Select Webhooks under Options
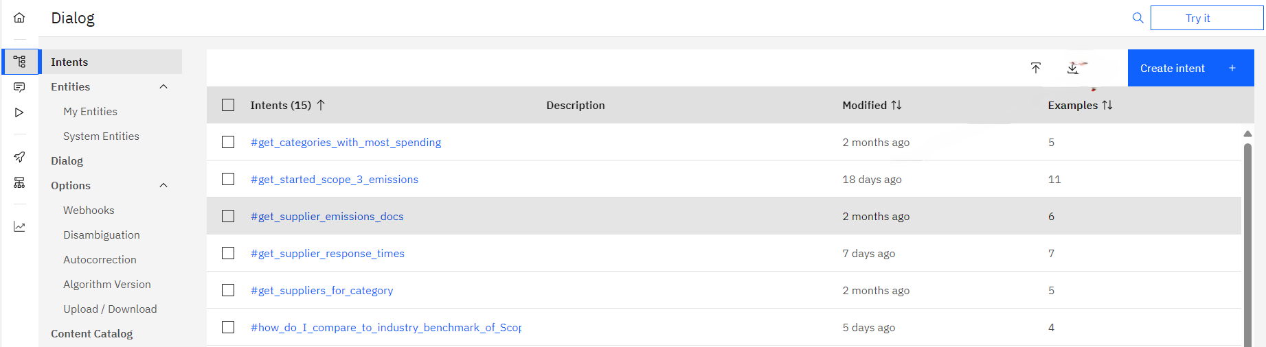The width and height of the screenshot is (1266, 347). 89,210
